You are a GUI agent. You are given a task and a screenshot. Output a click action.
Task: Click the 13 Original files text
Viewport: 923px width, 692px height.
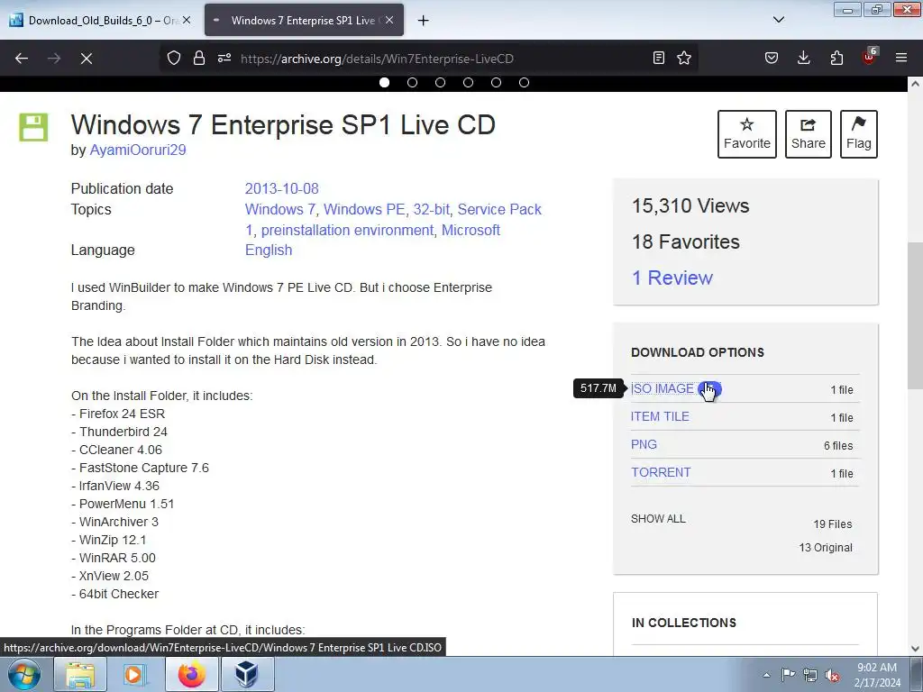click(x=826, y=548)
